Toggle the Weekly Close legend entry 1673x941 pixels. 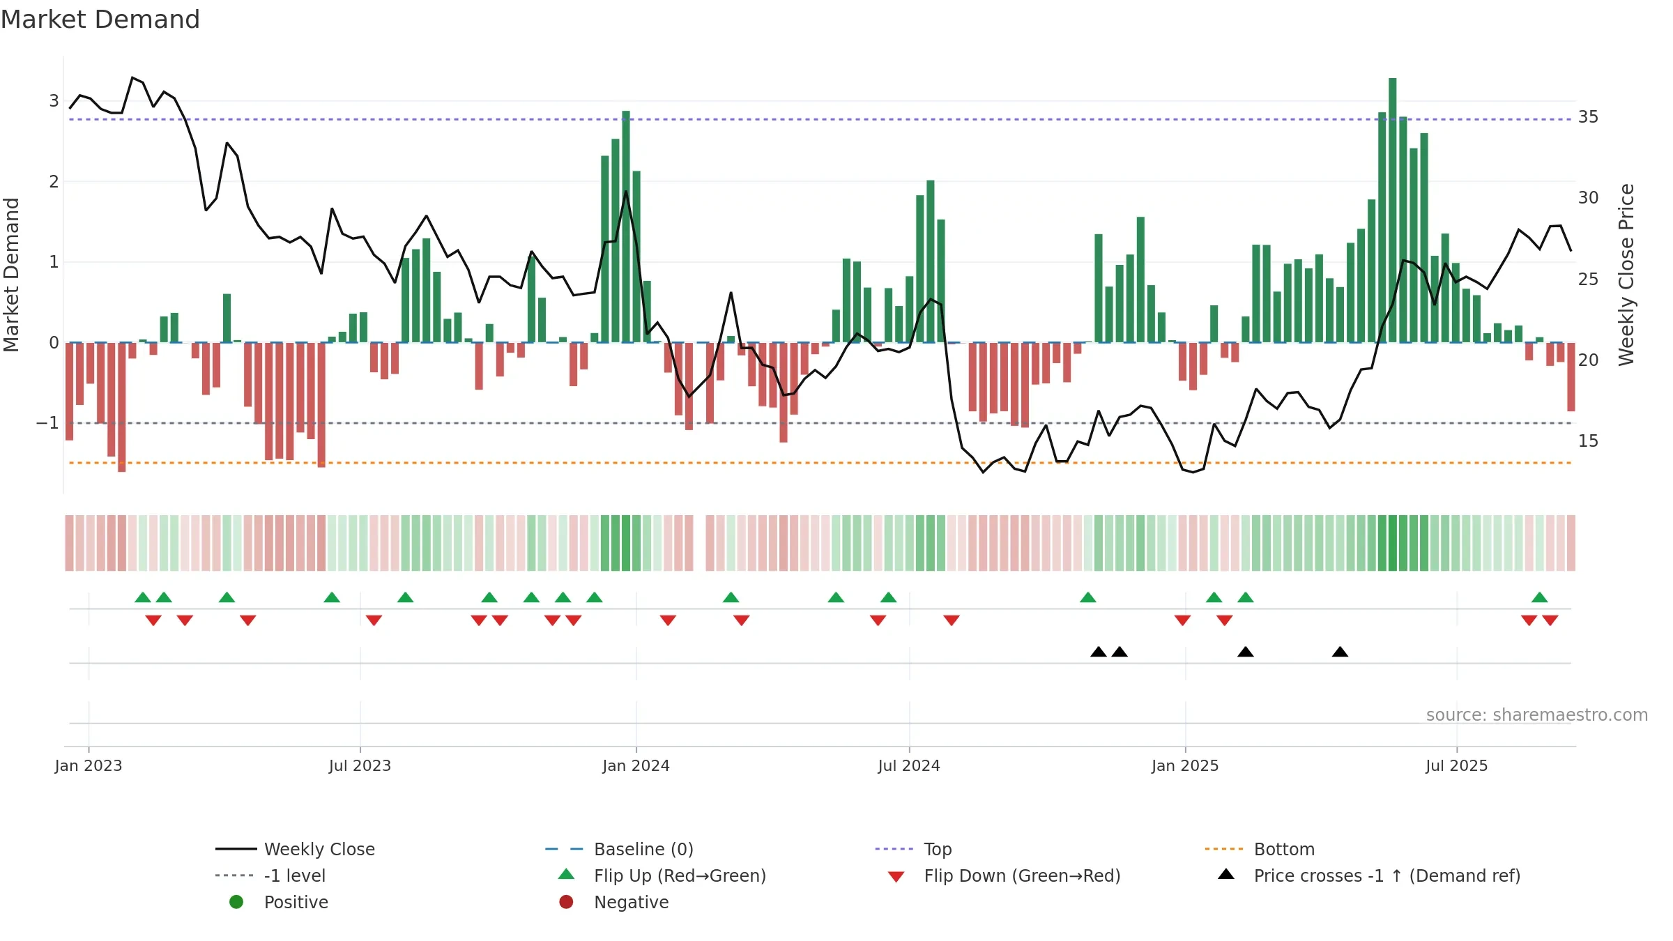(319, 849)
